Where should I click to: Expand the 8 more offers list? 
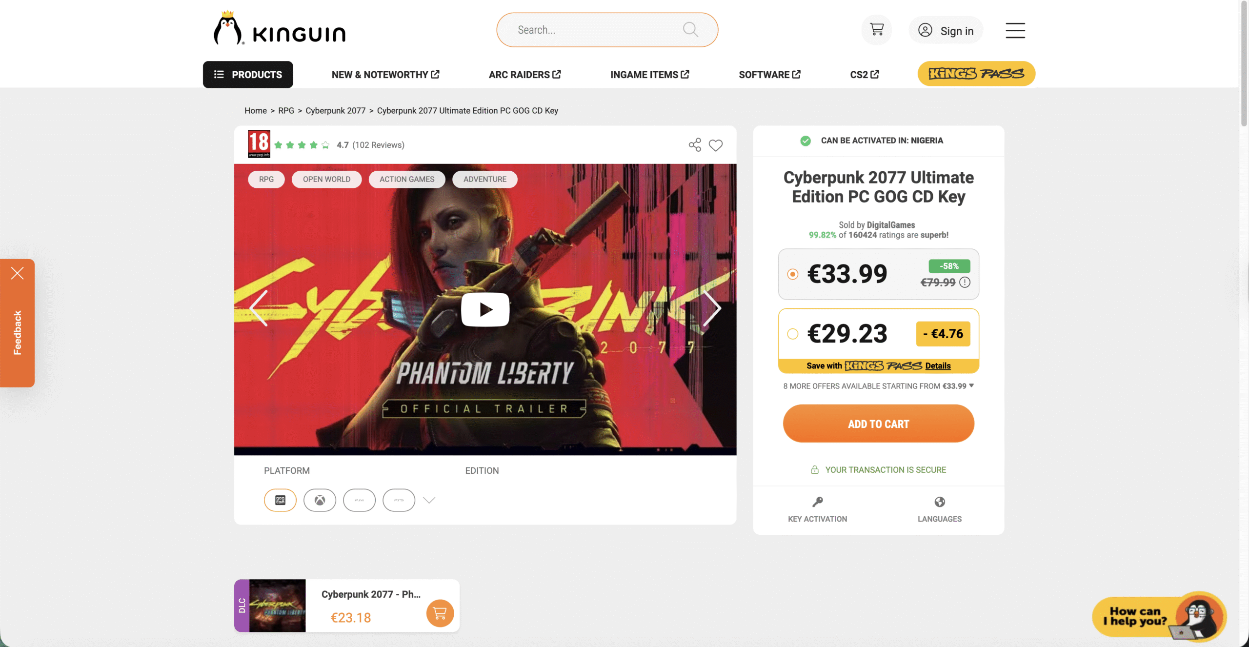click(878, 386)
